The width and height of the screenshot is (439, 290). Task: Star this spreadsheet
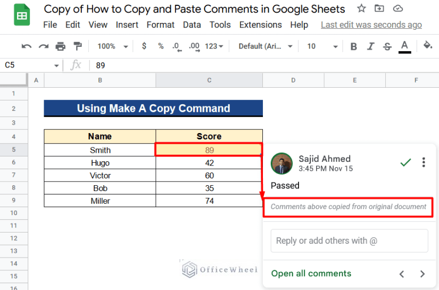pyautogui.click(x=361, y=9)
